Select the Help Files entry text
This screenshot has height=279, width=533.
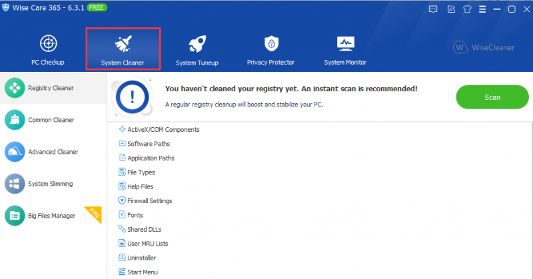pos(141,187)
